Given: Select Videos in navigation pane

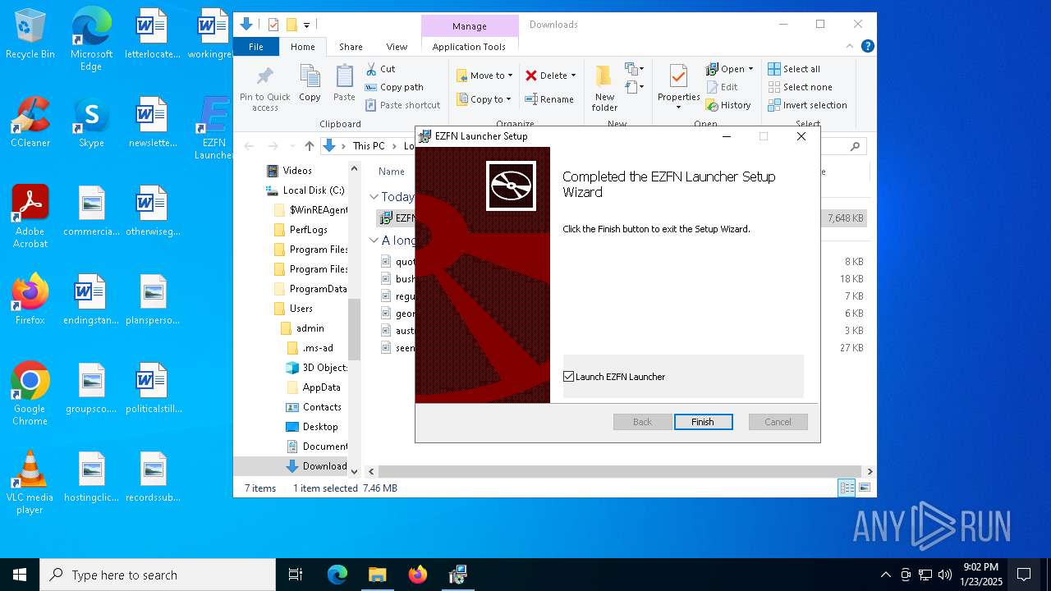Looking at the screenshot, I should 297,171.
